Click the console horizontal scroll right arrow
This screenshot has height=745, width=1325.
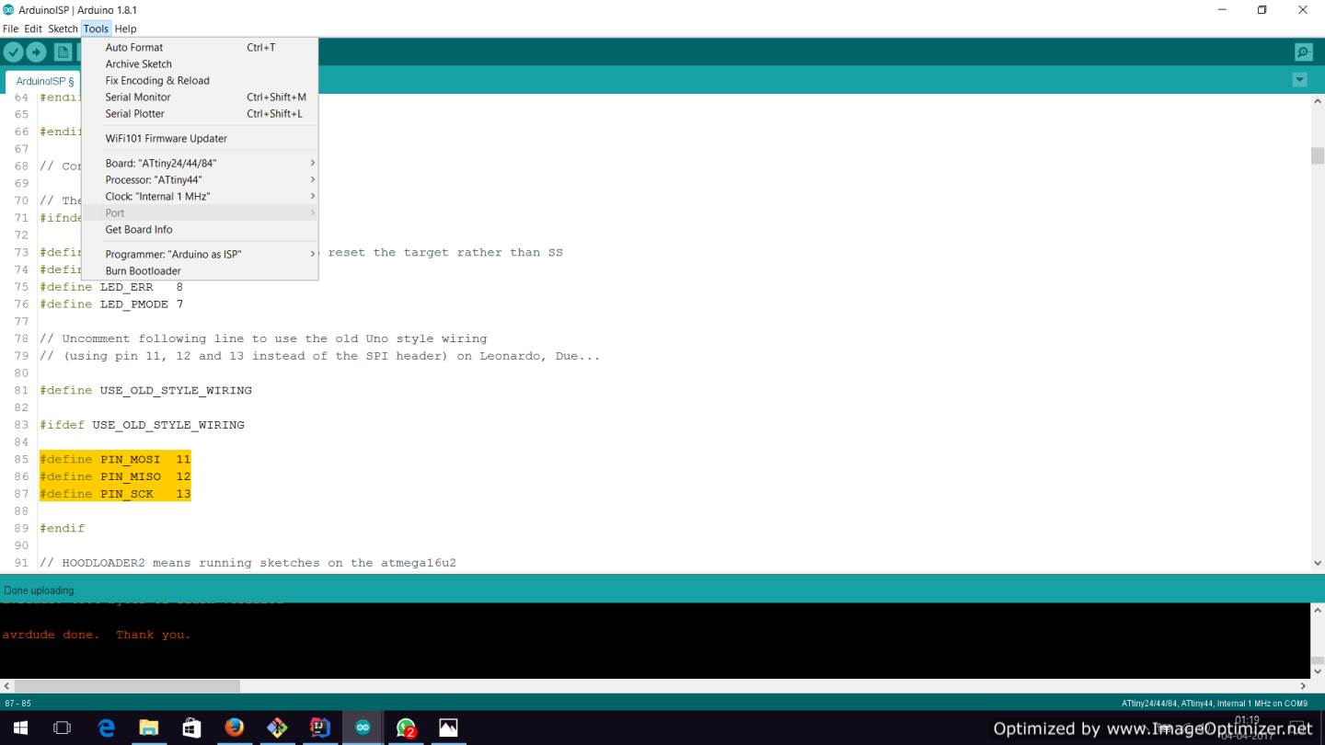click(x=1303, y=686)
